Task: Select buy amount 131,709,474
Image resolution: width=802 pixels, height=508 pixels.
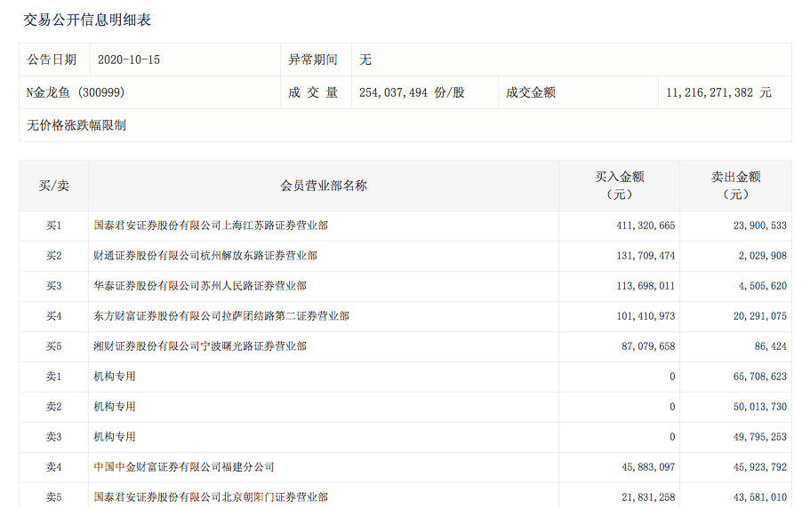Action: click(646, 256)
